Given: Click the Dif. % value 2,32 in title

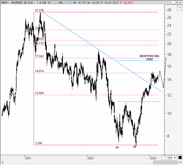Looking at the screenshot, I should 54,3.
